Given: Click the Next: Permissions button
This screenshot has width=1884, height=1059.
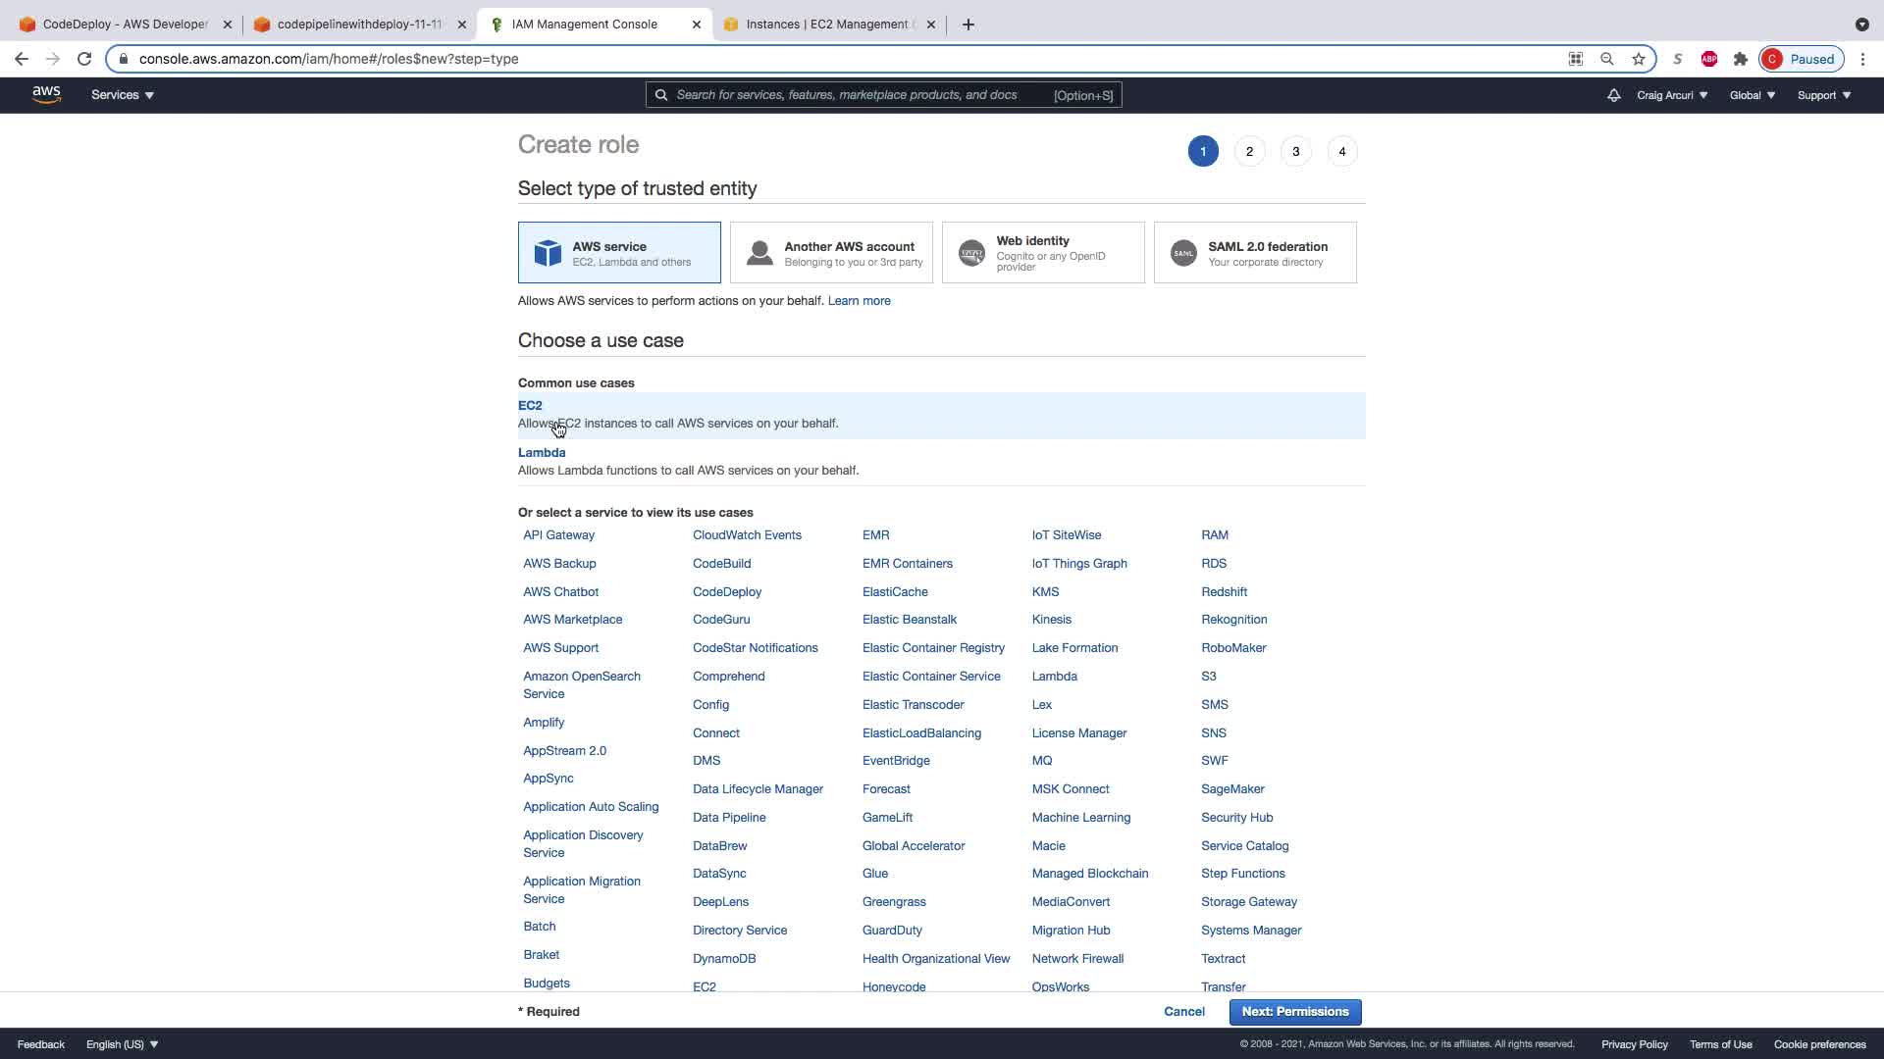Looking at the screenshot, I should (x=1294, y=1012).
